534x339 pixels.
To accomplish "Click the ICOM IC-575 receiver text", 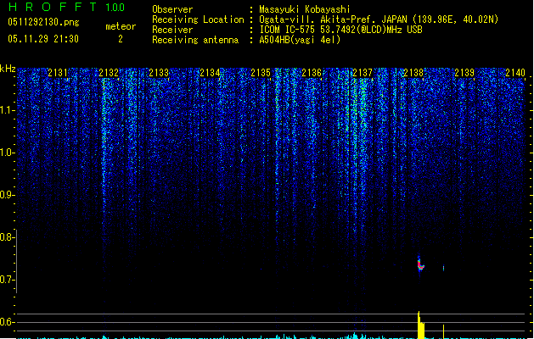I will 340,30.
